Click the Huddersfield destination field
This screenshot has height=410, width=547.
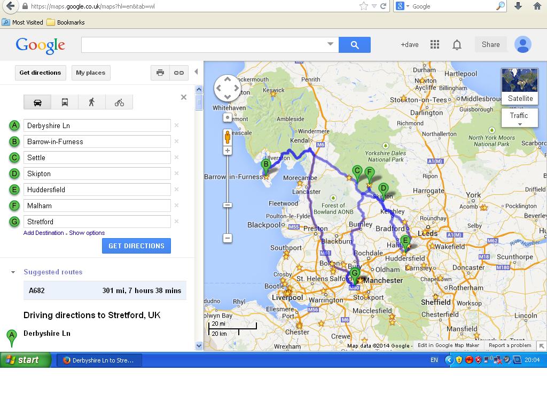point(97,190)
